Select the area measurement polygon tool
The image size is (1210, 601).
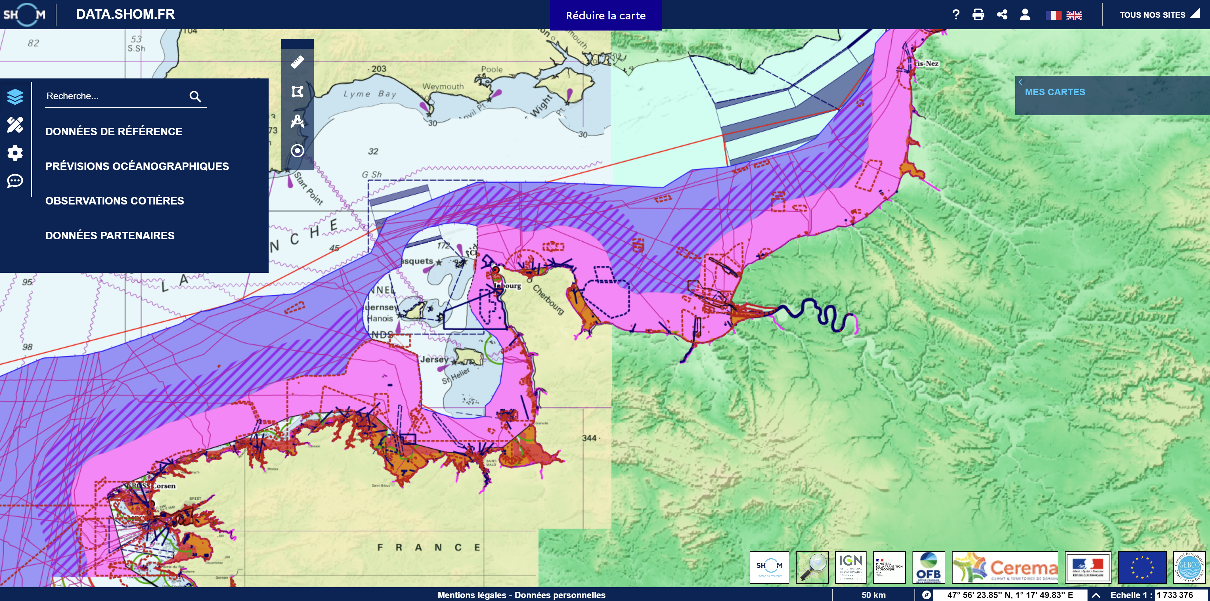click(x=297, y=92)
